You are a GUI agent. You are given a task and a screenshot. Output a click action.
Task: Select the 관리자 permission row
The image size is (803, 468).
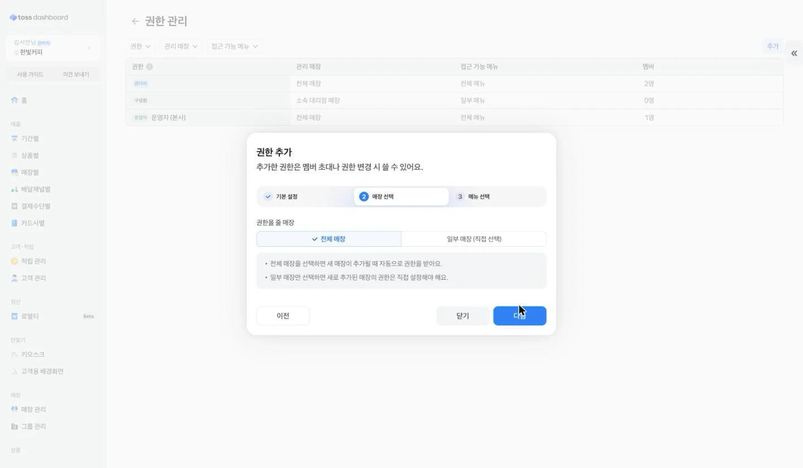coord(454,84)
